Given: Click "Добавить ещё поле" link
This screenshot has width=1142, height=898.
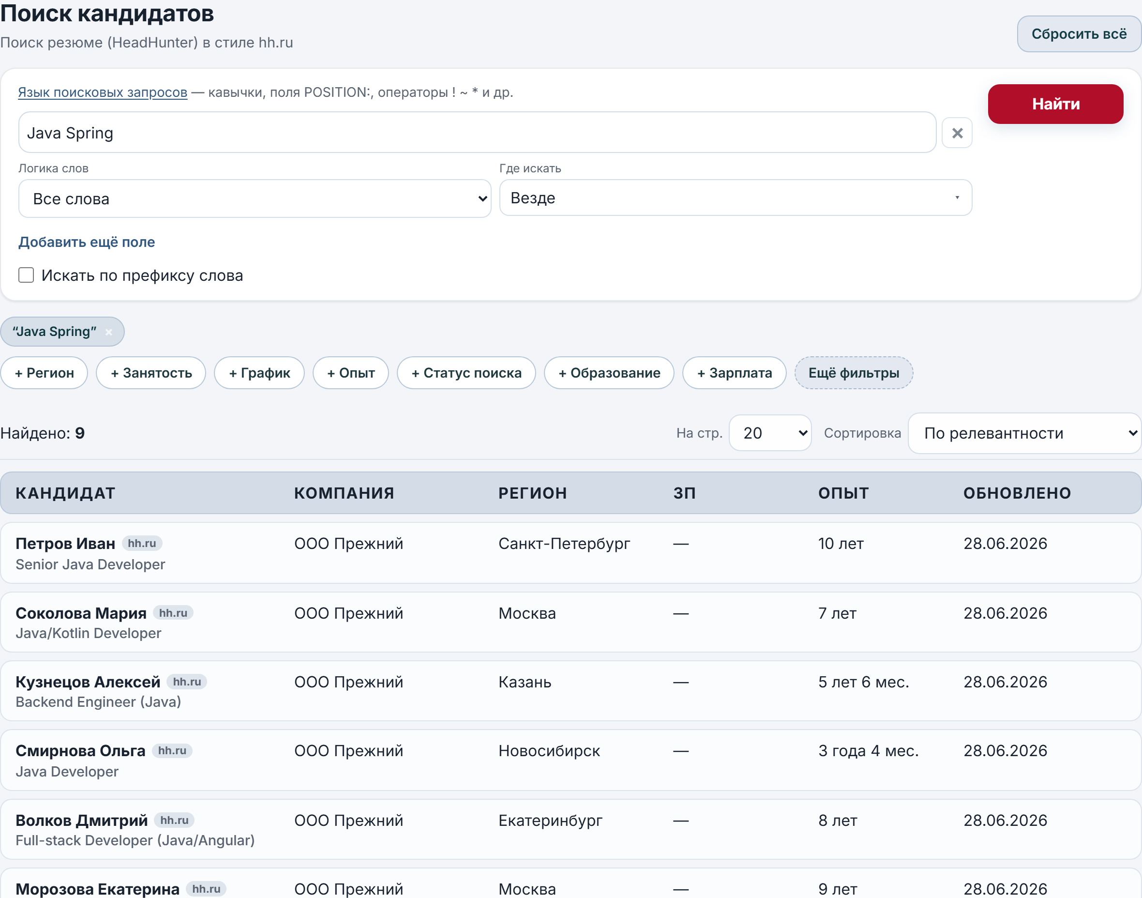Looking at the screenshot, I should [x=87, y=242].
